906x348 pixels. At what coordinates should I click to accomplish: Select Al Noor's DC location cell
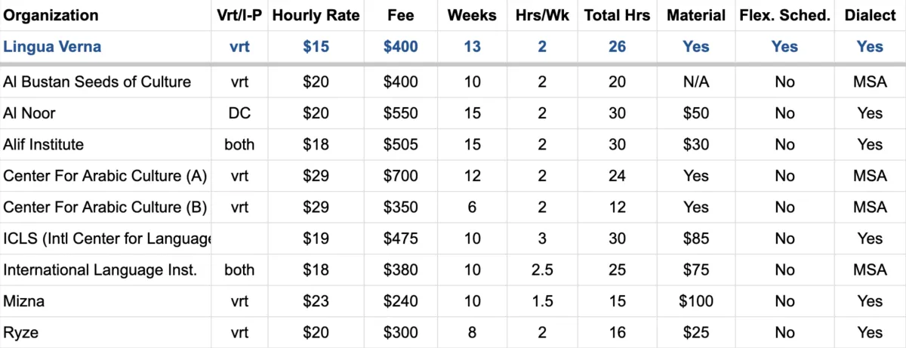click(x=240, y=113)
